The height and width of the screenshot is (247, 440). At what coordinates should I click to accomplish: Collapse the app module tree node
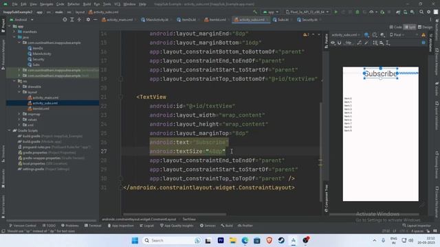tap(10, 26)
